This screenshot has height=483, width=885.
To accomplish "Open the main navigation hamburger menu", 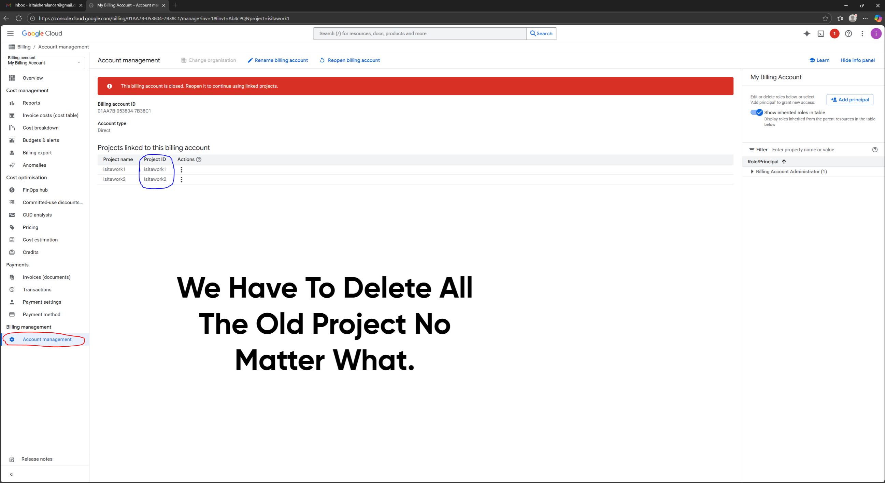I will (x=10, y=33).
